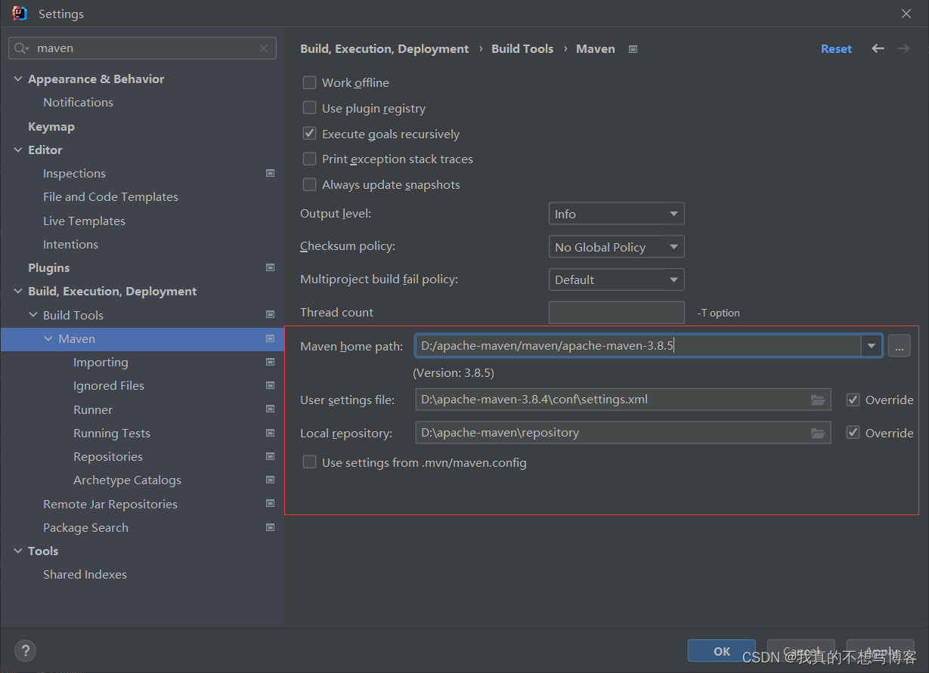Open the Checksum policy dropdown
Viewport: 929px width, 673px height.
click(616, 247)
